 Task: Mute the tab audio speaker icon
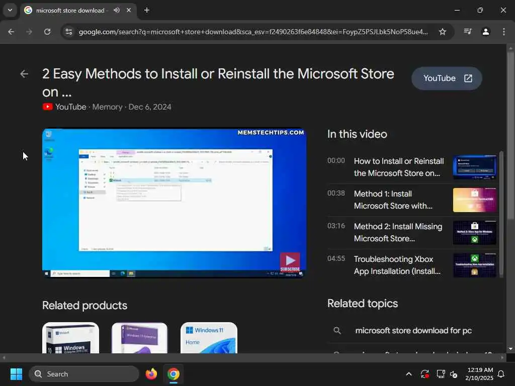117,10
